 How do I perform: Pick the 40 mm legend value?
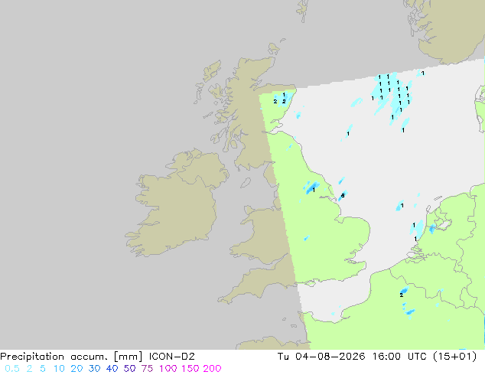112,369
